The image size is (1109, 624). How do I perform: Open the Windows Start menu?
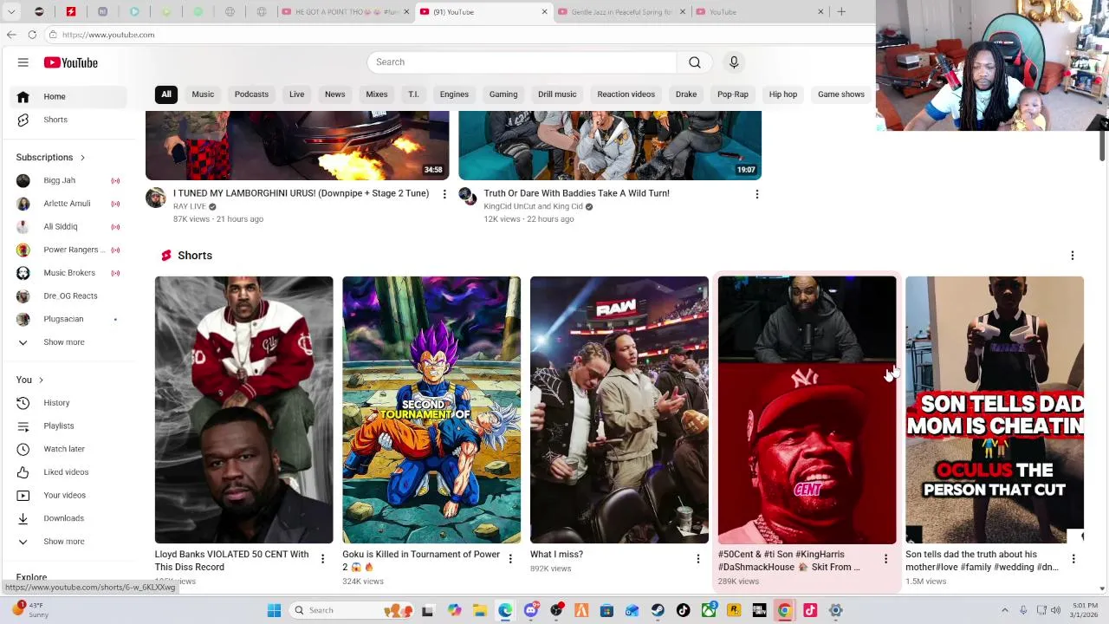pyautogui.click(x=274, y=610)
